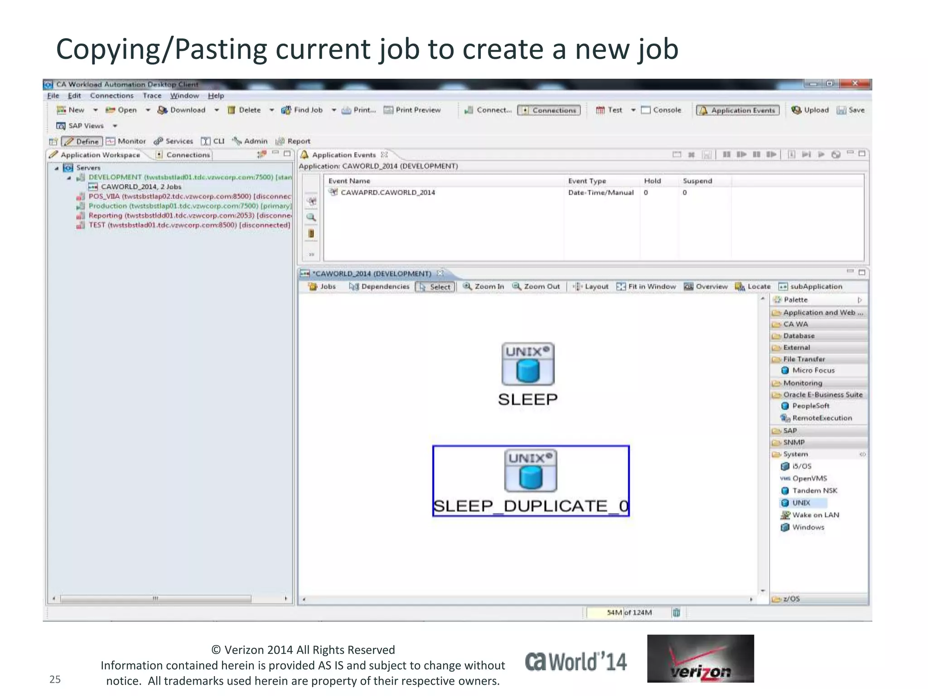Expand the Open button dropdown arrow
Screen dimensions: 928x696
pos(148,110)
